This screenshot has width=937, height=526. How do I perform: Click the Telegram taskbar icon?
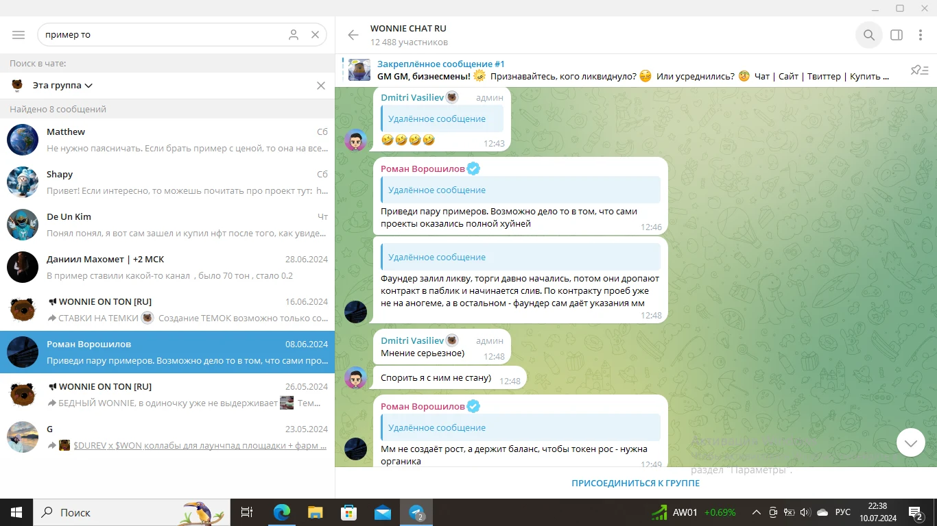(x=416, y=512)
